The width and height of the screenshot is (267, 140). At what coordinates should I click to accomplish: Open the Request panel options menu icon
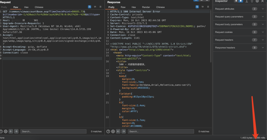100,7
